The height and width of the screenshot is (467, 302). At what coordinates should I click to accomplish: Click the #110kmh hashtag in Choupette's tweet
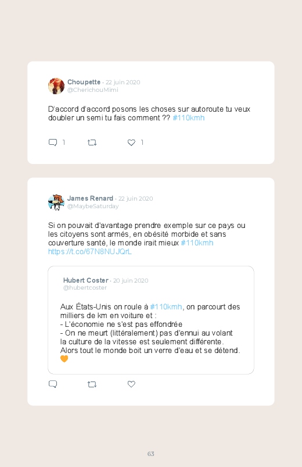[x=189, y=118]
